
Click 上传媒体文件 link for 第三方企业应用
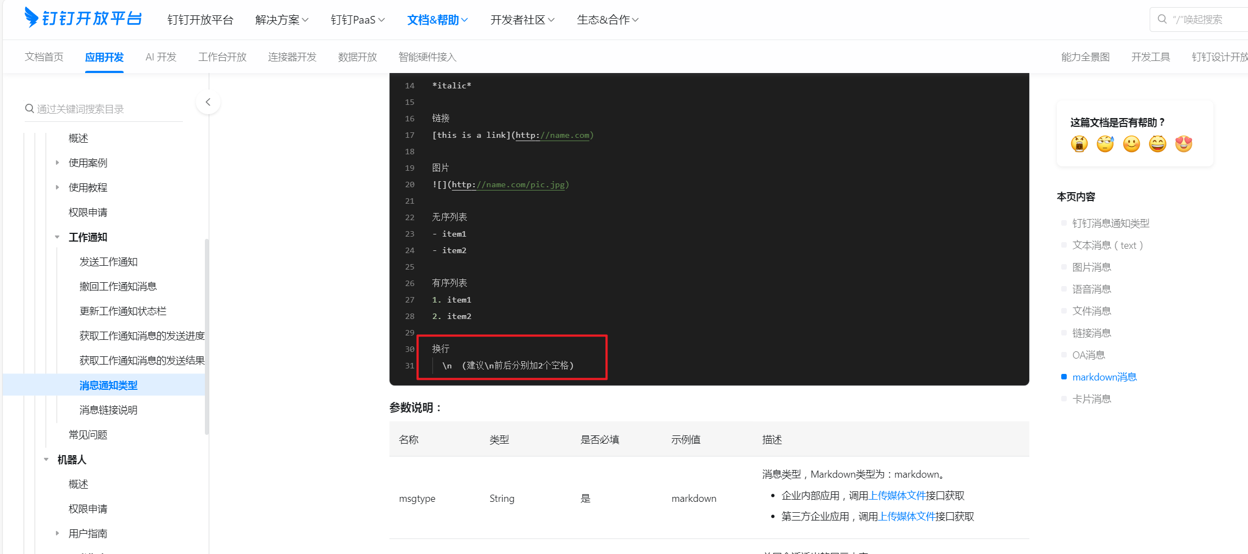(907, 516)
